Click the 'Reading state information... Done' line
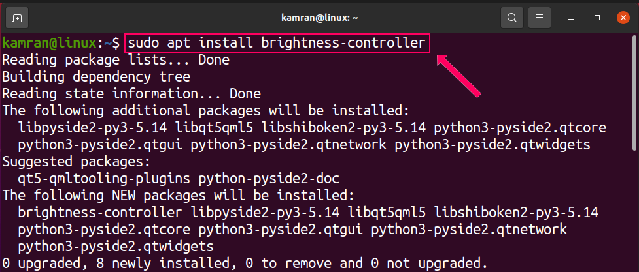The width and height of the screenshot is (639, 272). (131, 94)
